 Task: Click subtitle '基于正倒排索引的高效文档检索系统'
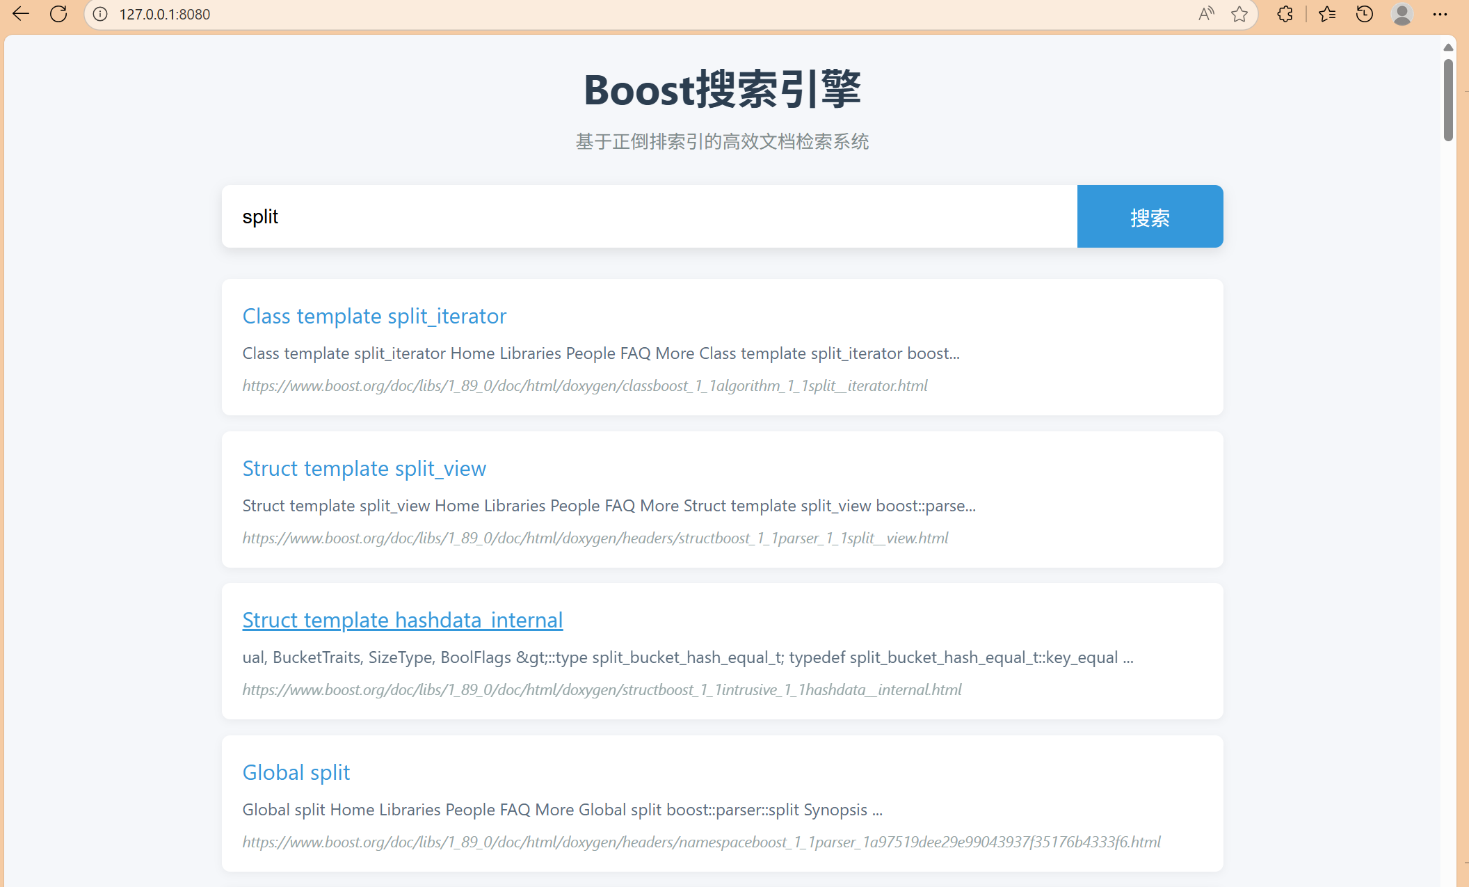[722, 142]
